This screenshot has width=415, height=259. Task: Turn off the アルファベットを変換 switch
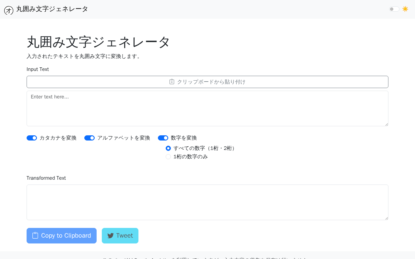[x=89, y=138]
